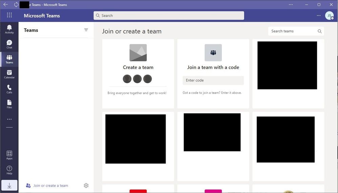Click the download app button
The image size is (338, 193).
(9, 186)
